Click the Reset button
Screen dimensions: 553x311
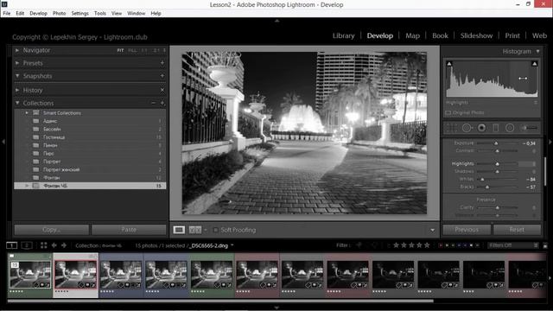pyautogui.click(x=517, y=230)
